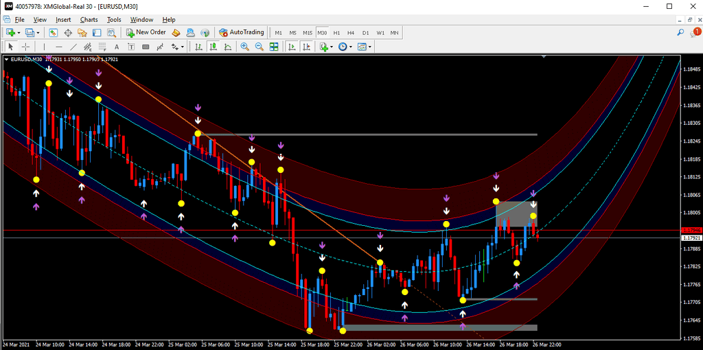703x350 pixels.
Task: Click the cloud virtual hosting icon
Action: point(191,33)
